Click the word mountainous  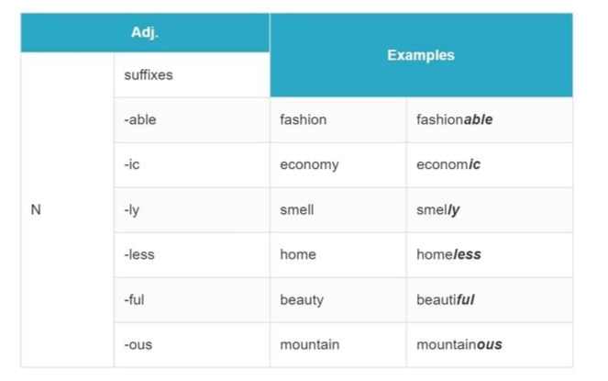coord(459,345)
